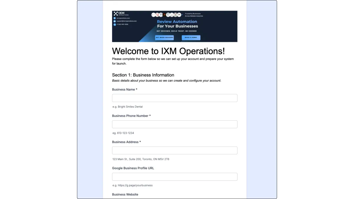Click the 'Business Address *' label
The width and height of the screenshot is (354, 199).
127,142
